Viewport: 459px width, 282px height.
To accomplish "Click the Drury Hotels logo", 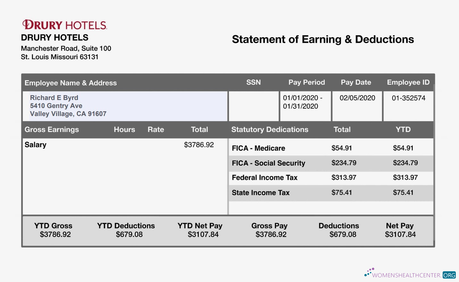I will 64,24.
